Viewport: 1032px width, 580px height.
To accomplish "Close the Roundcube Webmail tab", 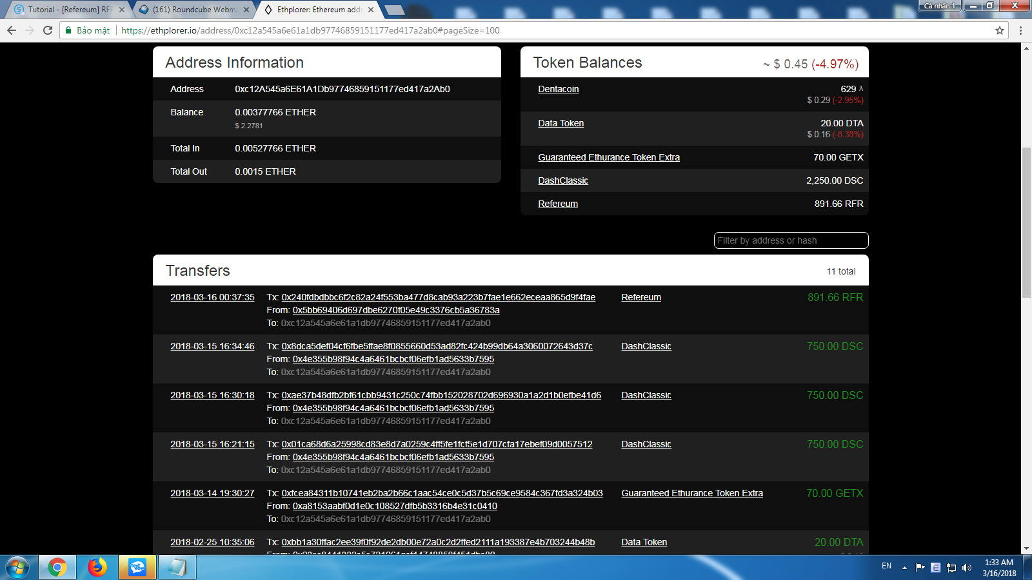I will (x=246, y=10).
